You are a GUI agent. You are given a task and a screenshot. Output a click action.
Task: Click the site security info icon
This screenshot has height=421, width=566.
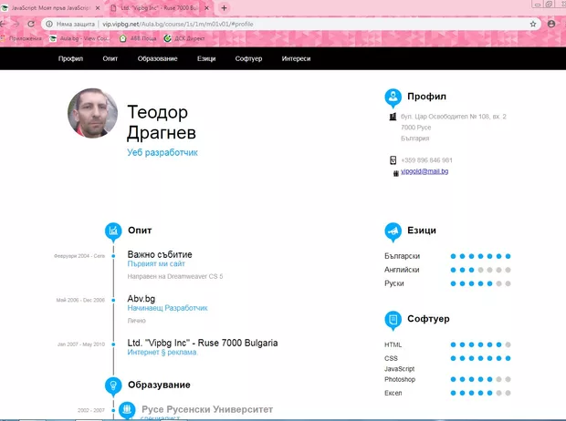coord(49,24)
